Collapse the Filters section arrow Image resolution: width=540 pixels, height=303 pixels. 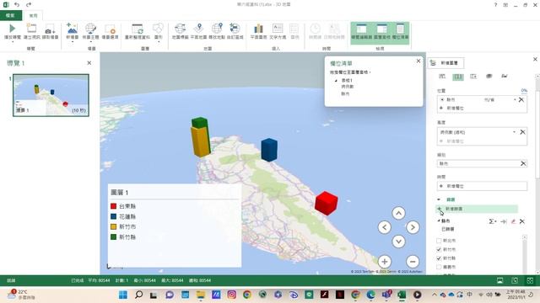[439, 199]
